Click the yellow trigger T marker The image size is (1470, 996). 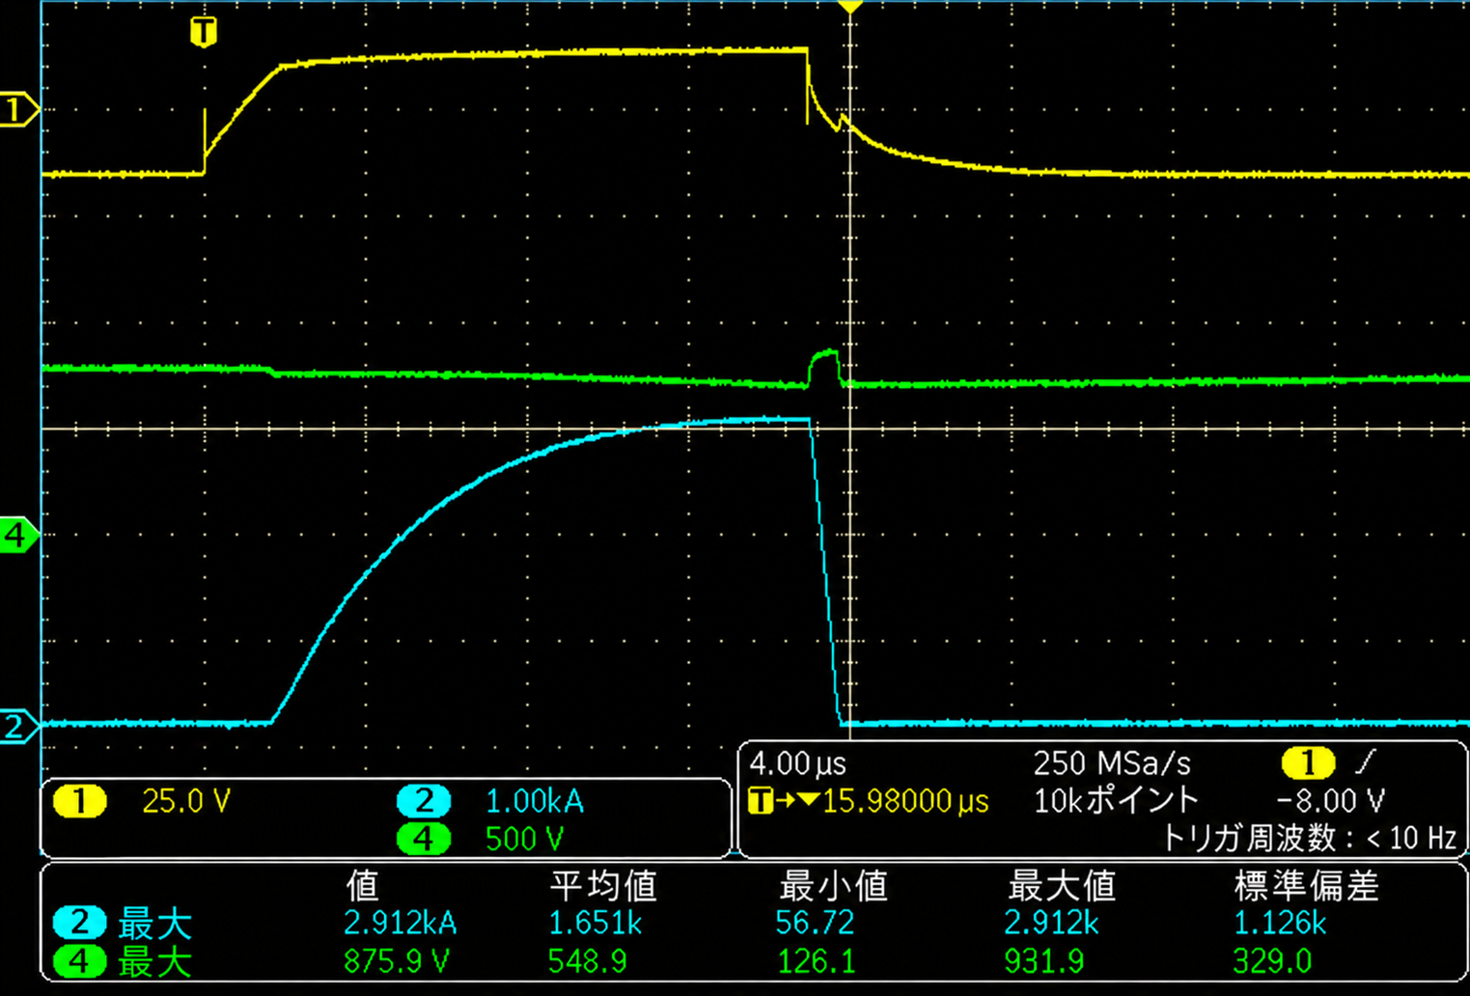[204, 32]
